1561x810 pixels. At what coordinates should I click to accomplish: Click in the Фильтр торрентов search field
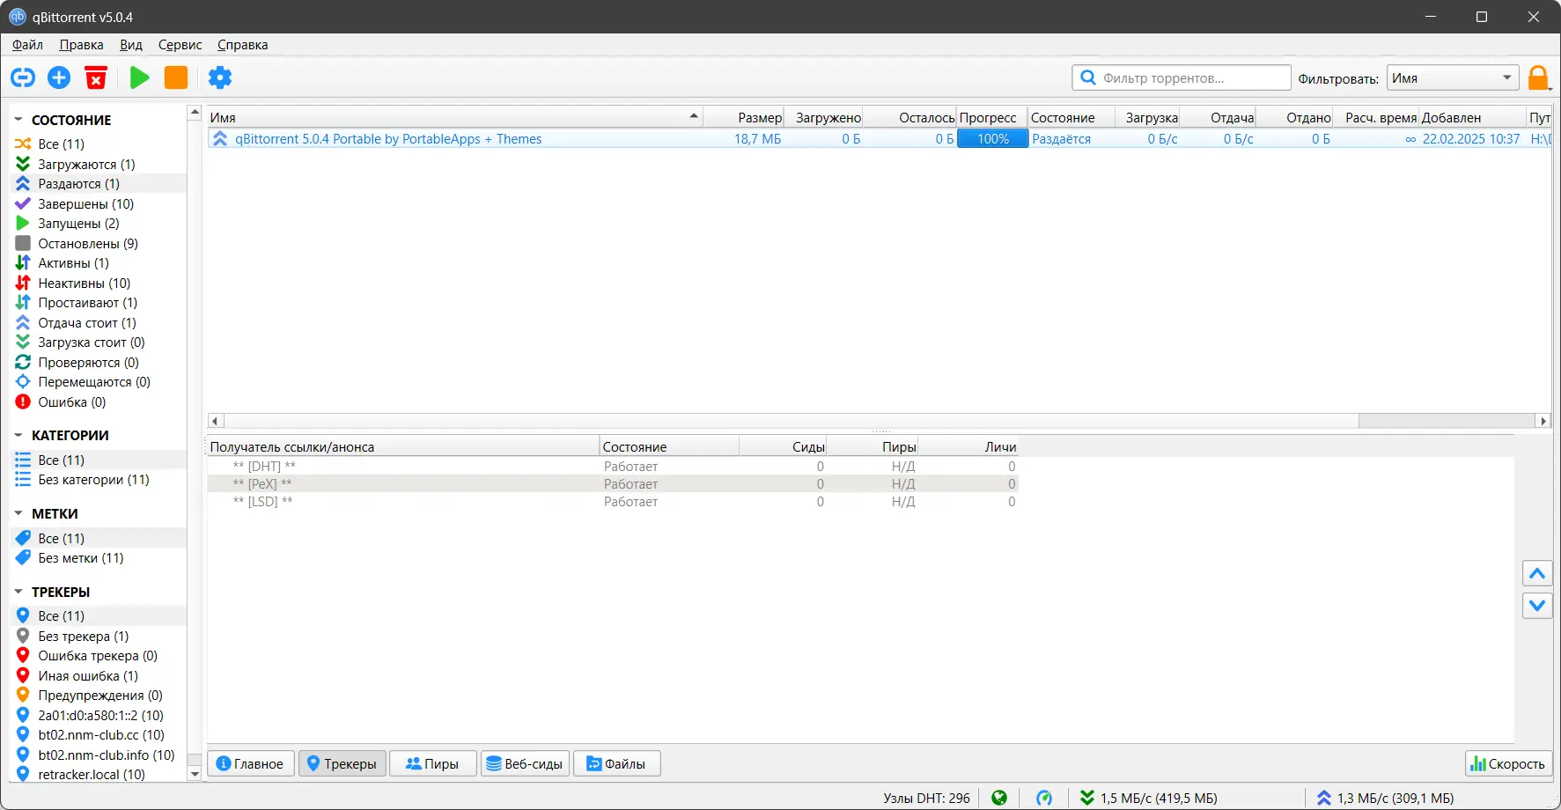pyautogui.click(x=1182, y=78)
